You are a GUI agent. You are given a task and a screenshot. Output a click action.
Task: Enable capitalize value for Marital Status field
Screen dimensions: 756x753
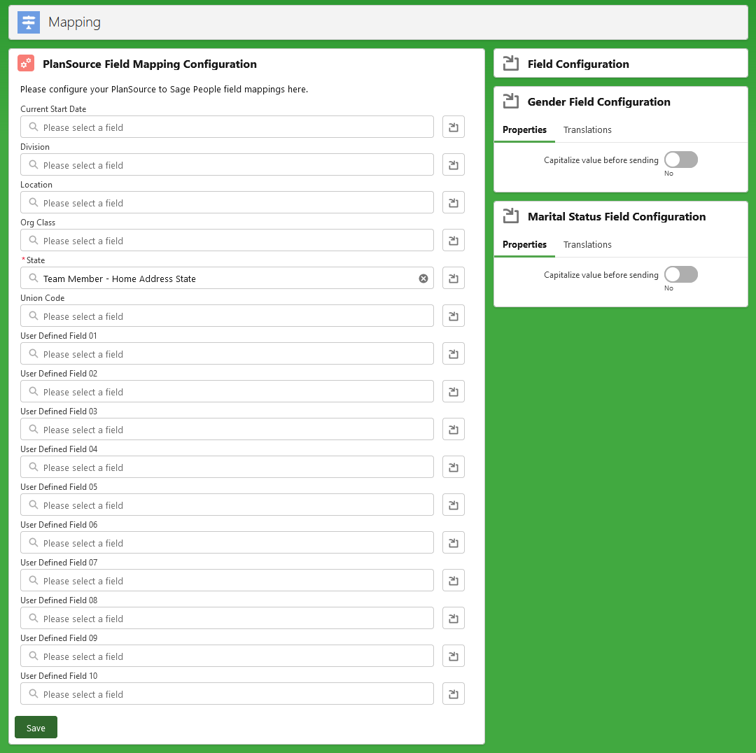(680, 274)
